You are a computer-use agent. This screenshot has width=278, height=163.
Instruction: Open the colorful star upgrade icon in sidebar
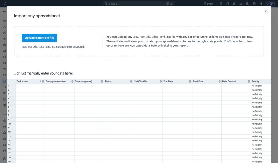5,39
